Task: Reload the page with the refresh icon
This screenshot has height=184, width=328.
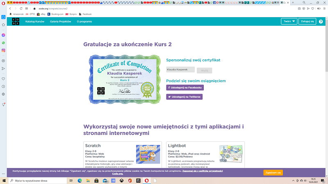Action: coord(20,8)
